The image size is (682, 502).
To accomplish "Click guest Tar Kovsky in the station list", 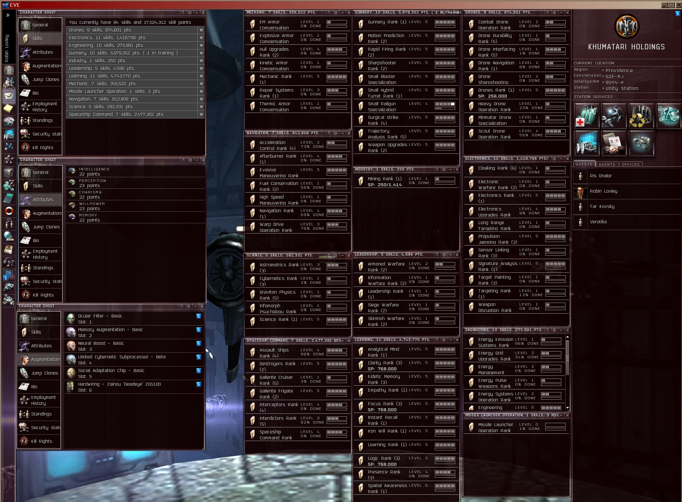I will tap(627, 207).
